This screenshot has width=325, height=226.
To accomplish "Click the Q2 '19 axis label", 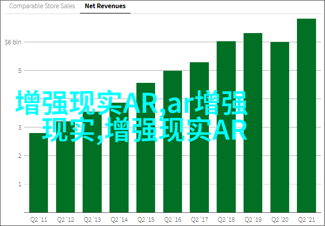I will click(253, 220).
